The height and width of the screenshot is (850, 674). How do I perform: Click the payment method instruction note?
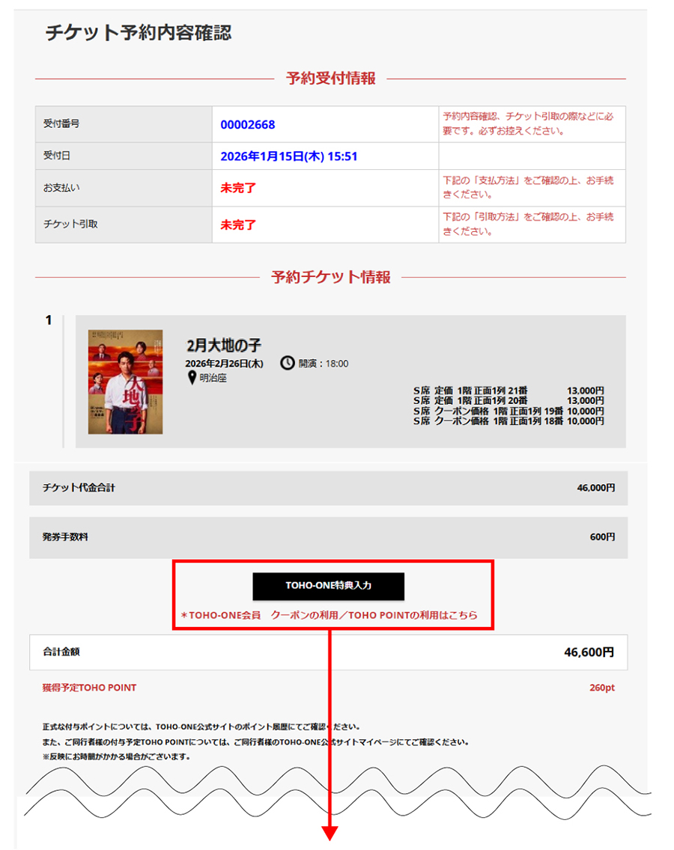click(x=528, y=187)
